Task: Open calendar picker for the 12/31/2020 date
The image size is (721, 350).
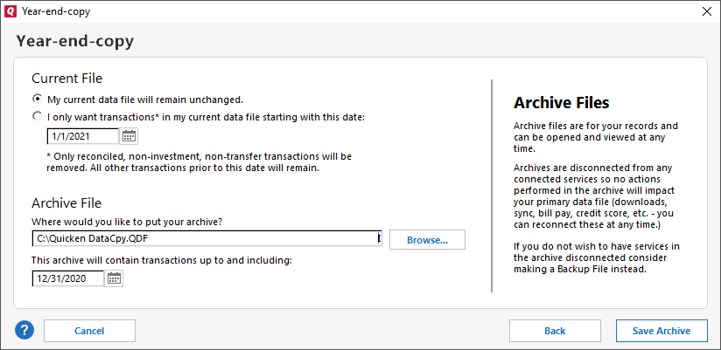Action: point(115,278)
